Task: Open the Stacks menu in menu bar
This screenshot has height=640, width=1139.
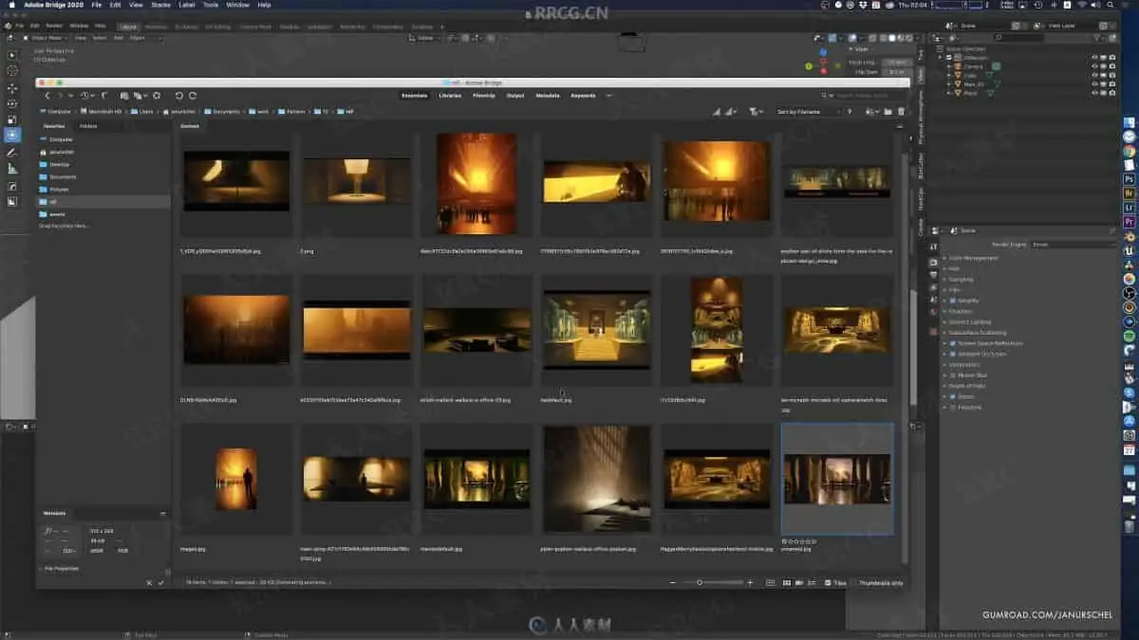Action: pos(161,5)
